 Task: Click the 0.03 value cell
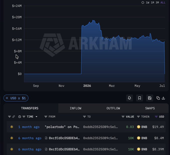pos(130,127)
